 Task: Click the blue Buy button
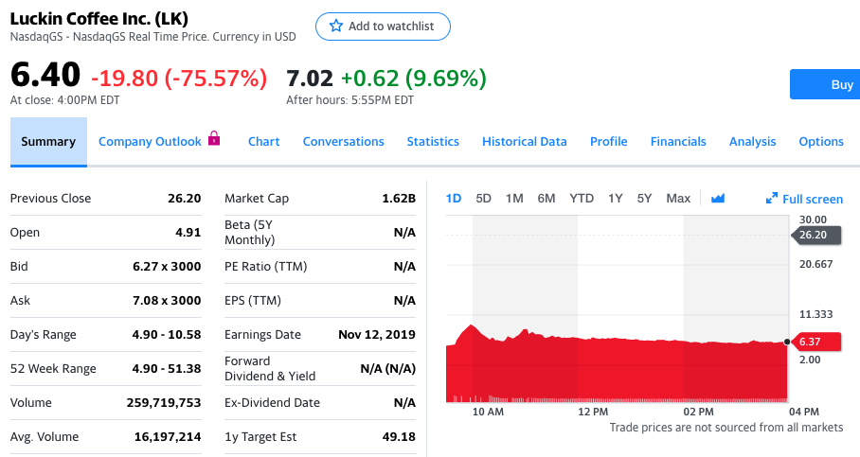[825, 84]
